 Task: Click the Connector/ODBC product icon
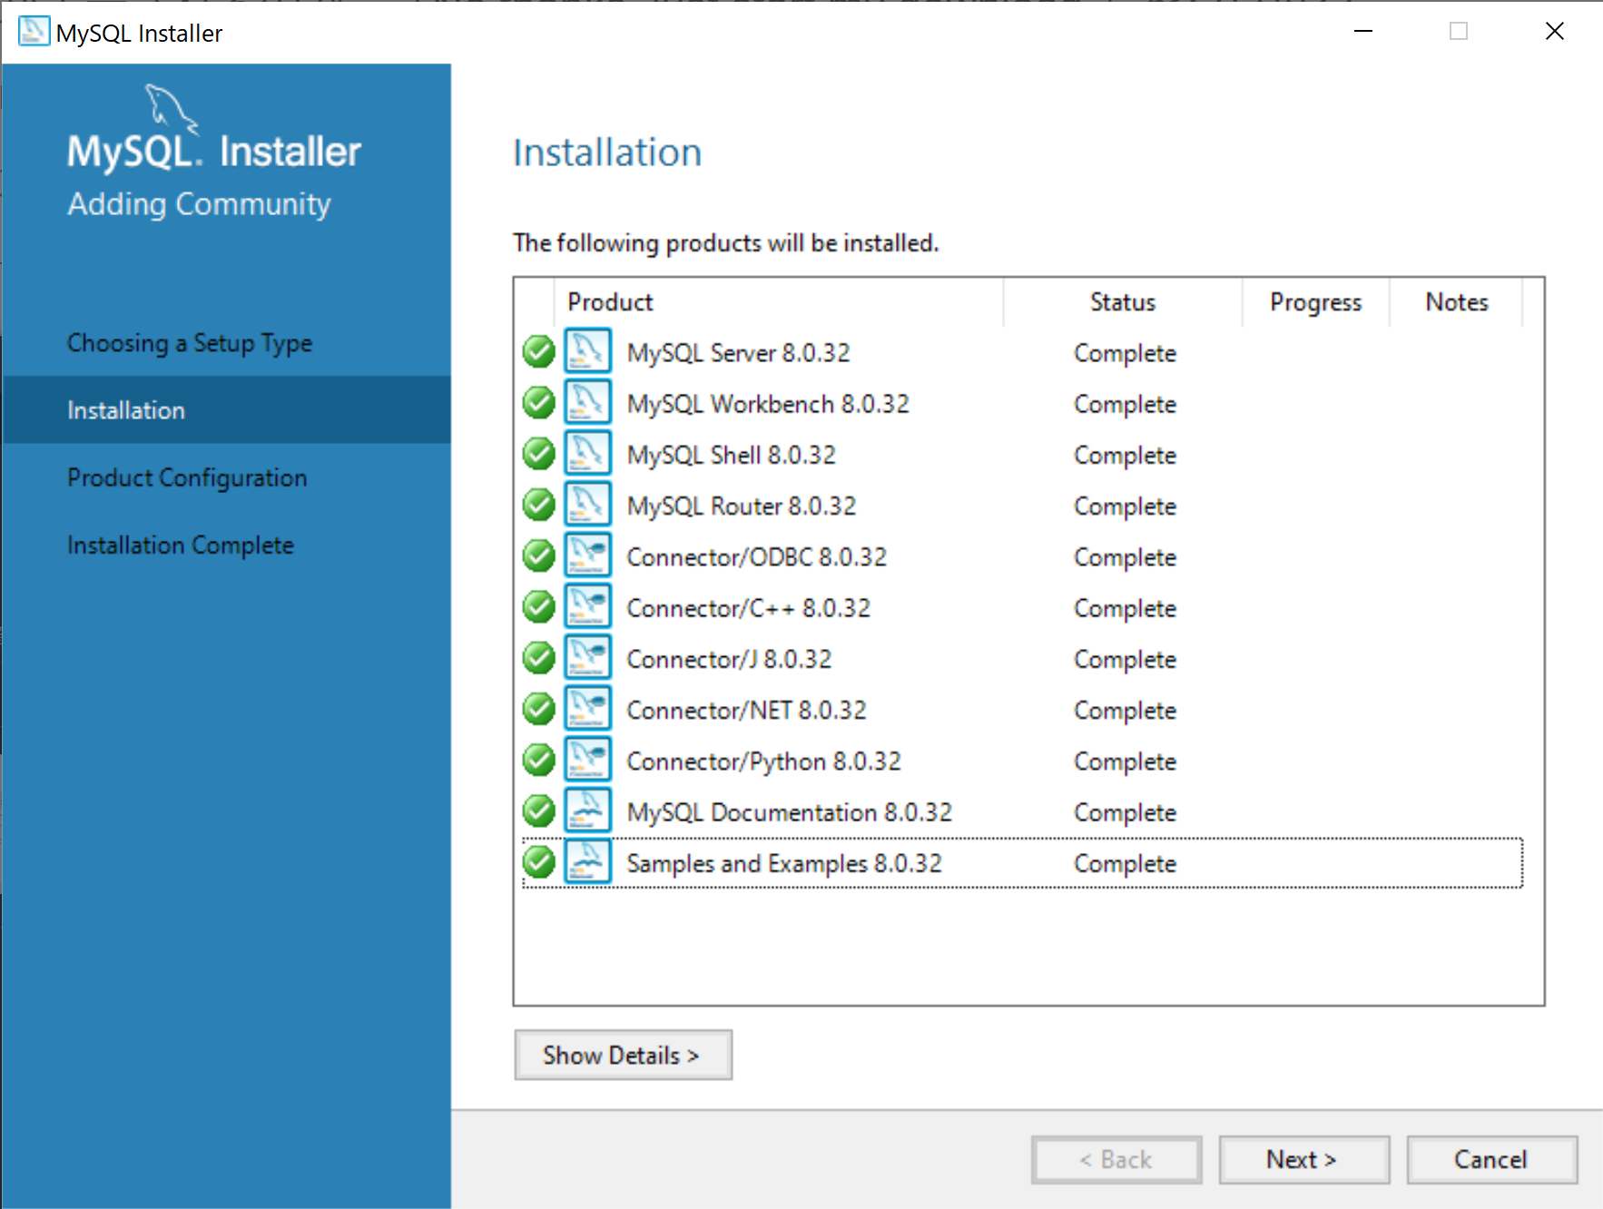click(x=587, y=555)
